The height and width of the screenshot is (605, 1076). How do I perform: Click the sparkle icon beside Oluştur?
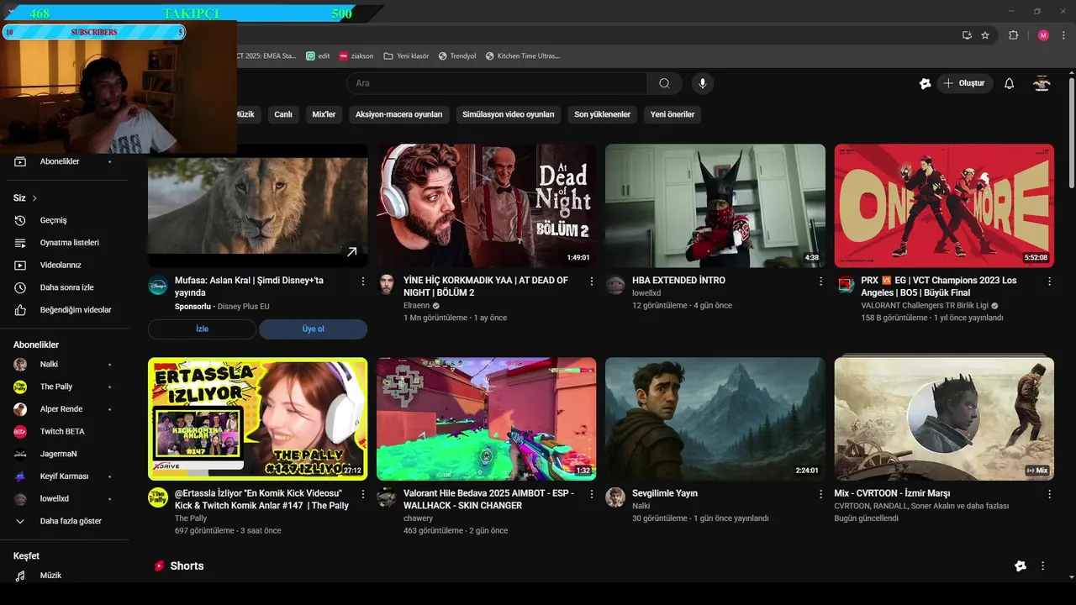pos(925,83)
